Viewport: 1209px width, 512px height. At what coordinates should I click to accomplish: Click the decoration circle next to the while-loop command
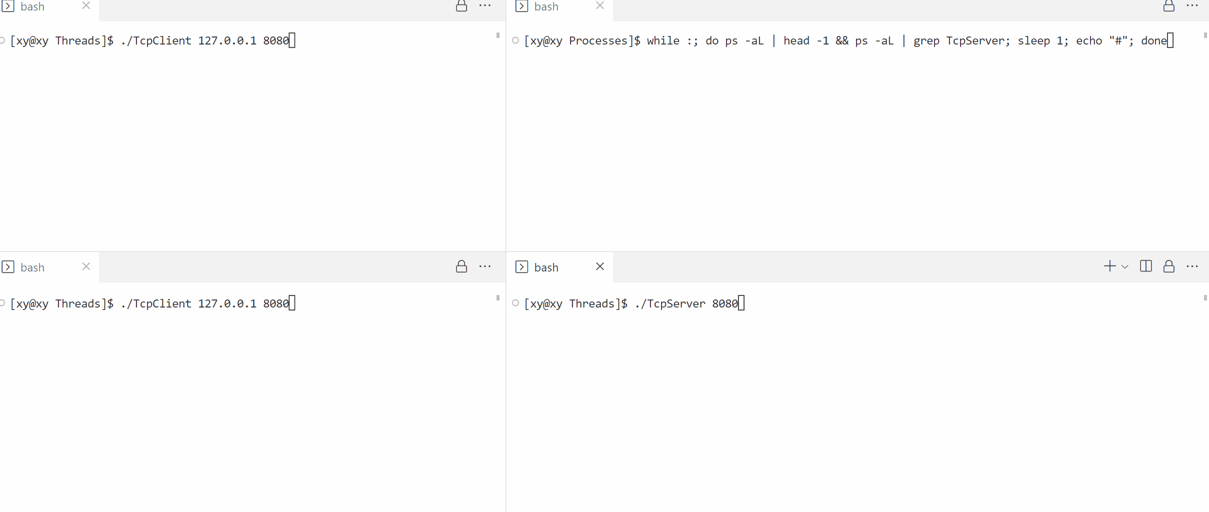515,40
